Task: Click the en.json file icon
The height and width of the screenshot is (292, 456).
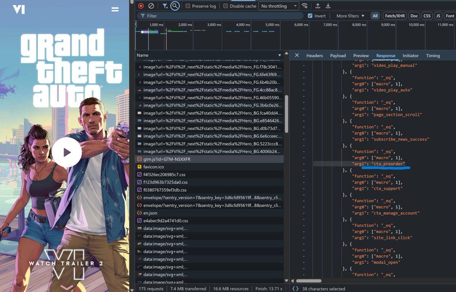Action: click(x=139, y=213)
